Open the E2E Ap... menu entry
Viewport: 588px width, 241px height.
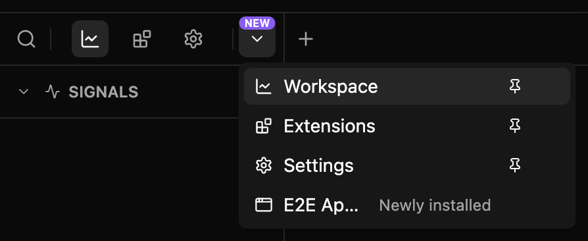click(407, 205)
